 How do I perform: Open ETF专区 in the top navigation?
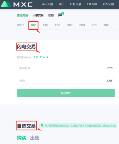92,4
